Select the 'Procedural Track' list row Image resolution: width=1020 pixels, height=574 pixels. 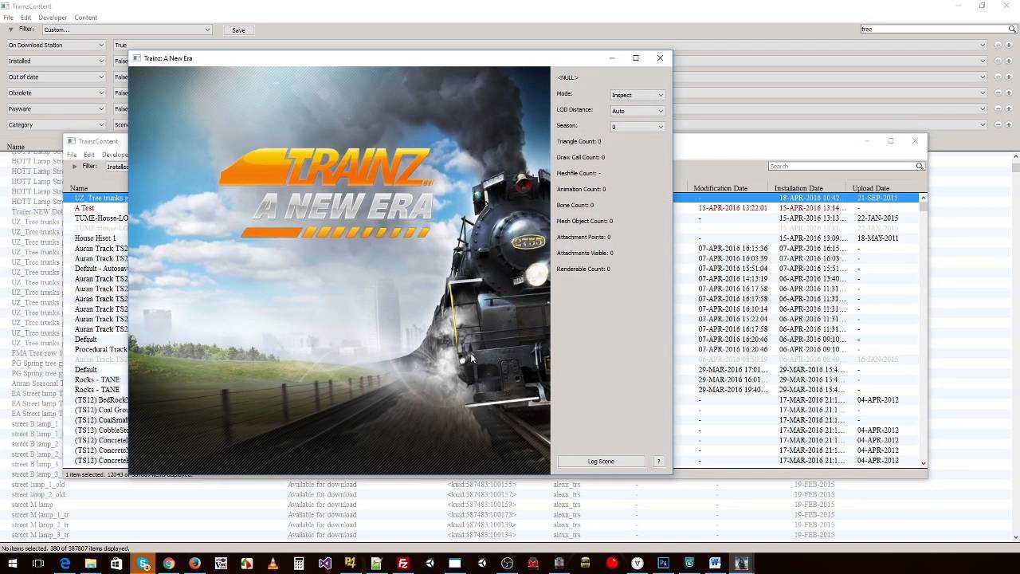click(100, 349)
